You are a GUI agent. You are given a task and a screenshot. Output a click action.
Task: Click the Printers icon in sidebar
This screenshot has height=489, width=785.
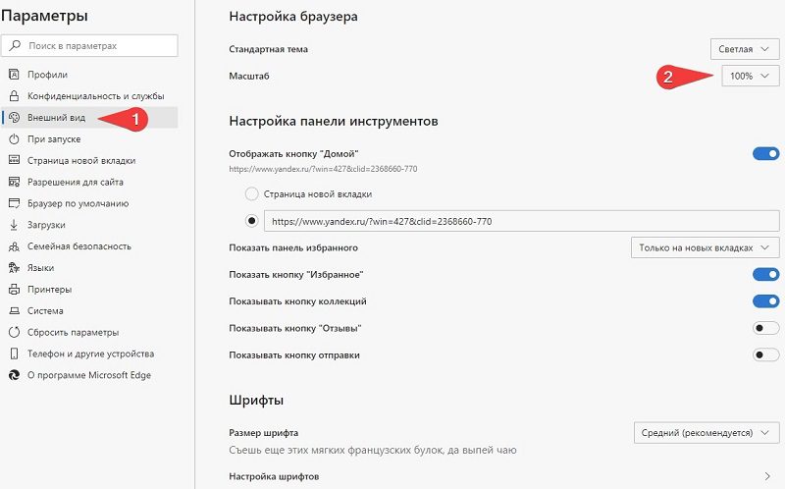coord(14,289)
